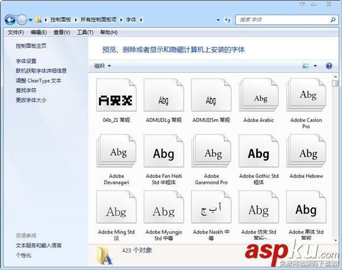The height and width of the screenshot is (270, 342).
Task: Click the Fonts folder icon in address bar
Action: pos(39,19)
